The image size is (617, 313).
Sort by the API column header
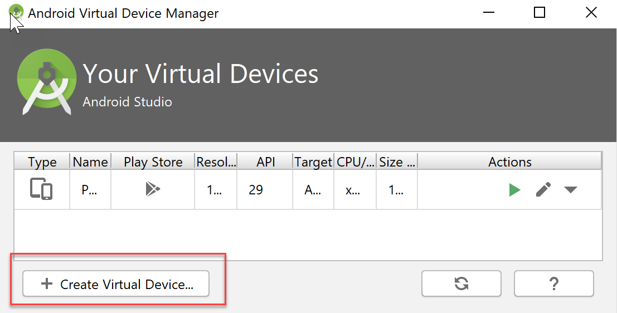265,162
